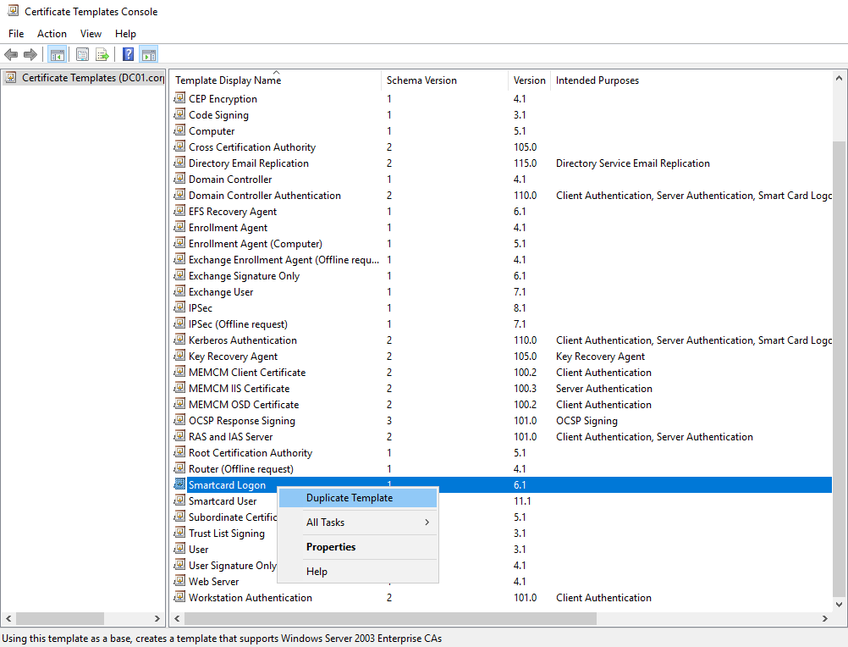The image size is (848, 647).
Task: Click the OCSP Response Signing template icon
Action: tap(179, 421)
